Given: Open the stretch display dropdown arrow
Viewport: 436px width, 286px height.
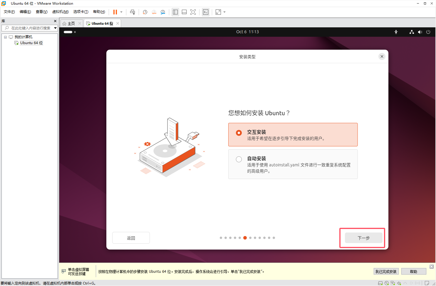Looking at the screenshot, I should pyautogui.click(x=224, y=12).
